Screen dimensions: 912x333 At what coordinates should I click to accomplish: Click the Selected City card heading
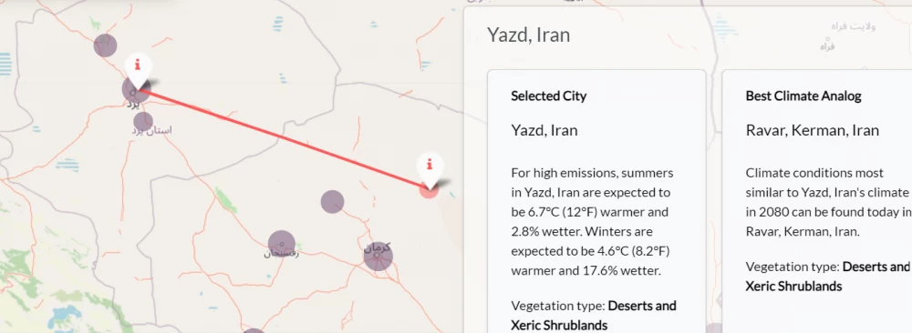[x=548, y=96]
